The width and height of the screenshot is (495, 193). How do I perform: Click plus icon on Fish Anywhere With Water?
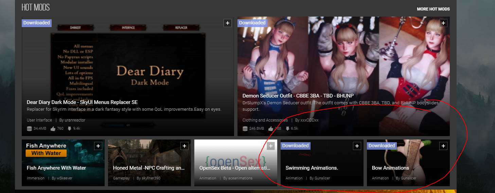pyautogui.click(x=98, y=146)
